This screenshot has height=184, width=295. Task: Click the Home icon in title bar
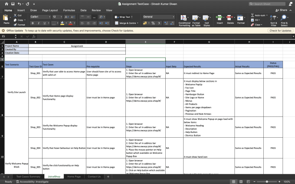point(7,4)
